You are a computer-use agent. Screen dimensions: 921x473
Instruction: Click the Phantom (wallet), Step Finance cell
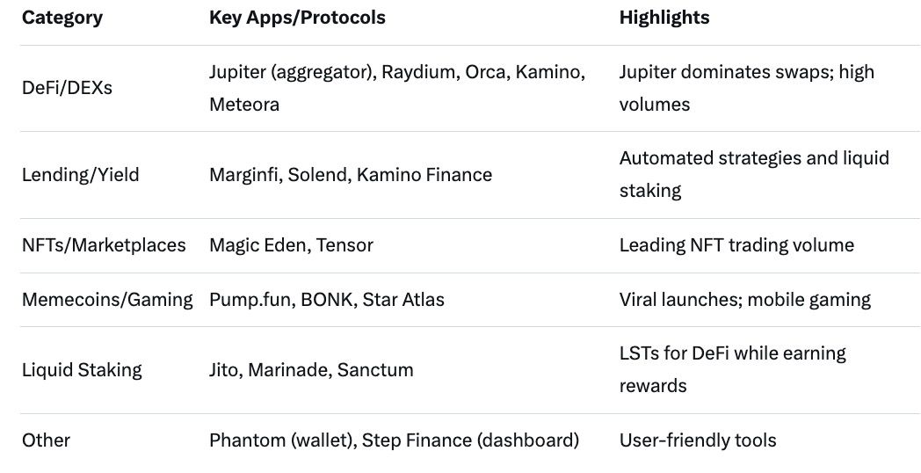pyautogui.click(x=394, y=440)
